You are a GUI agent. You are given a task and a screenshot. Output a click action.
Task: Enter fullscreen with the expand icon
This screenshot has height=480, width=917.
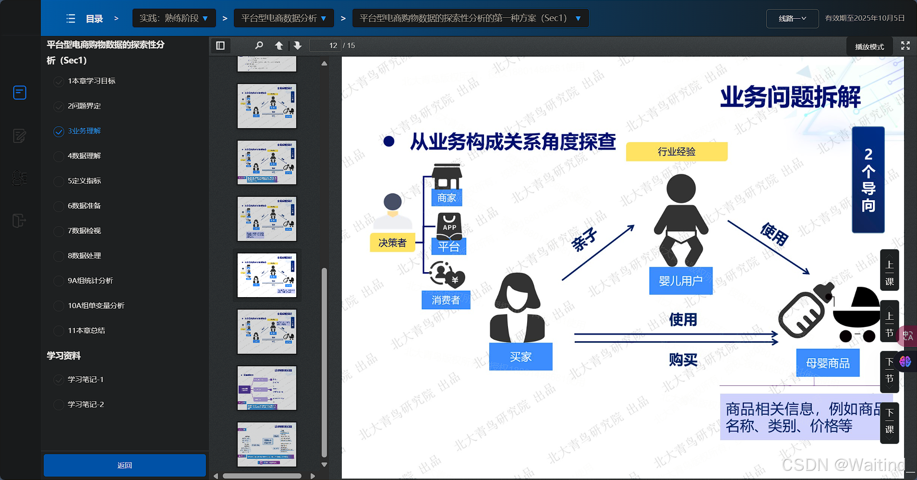tap(905, 46)
